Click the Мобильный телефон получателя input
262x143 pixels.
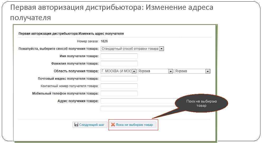tap(119, 93)
